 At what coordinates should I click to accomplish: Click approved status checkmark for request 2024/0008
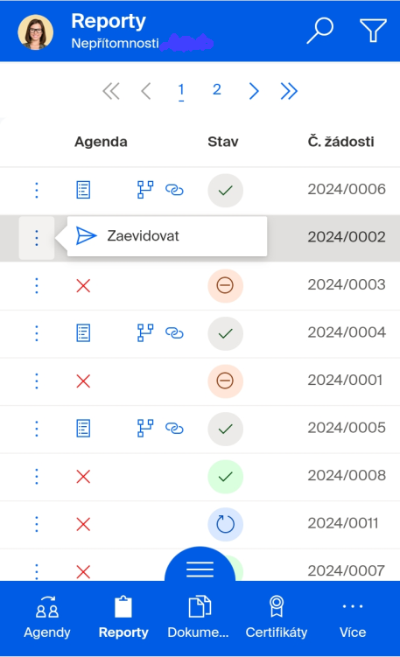click(x=226, y=477)
